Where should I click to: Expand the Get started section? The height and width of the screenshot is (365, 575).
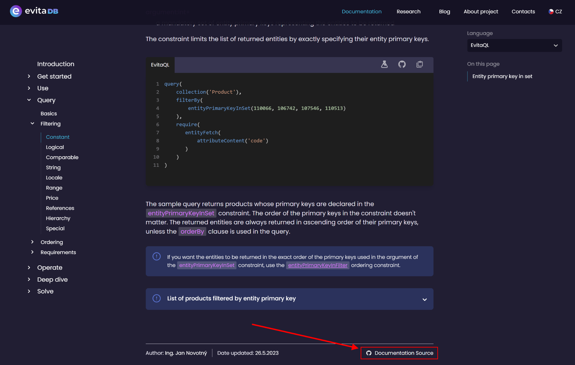(29, 76)
